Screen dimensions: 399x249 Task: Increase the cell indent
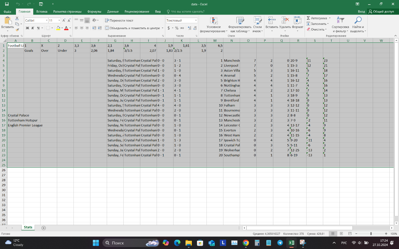99,28
